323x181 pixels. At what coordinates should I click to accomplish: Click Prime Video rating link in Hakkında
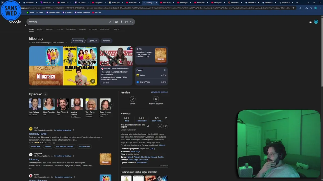coord(142,121)
